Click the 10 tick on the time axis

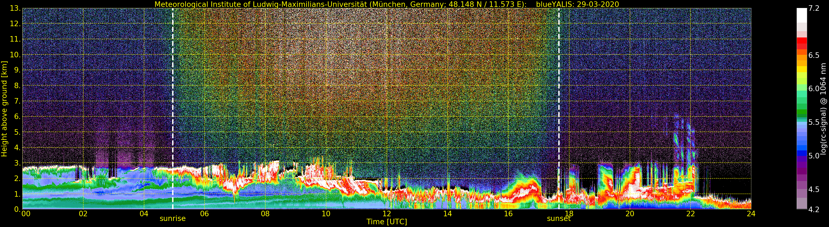coord(326,214)
